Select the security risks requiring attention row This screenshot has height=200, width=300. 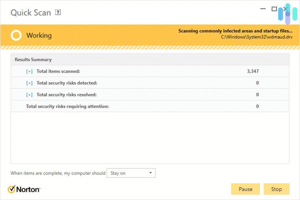(67, 106)
